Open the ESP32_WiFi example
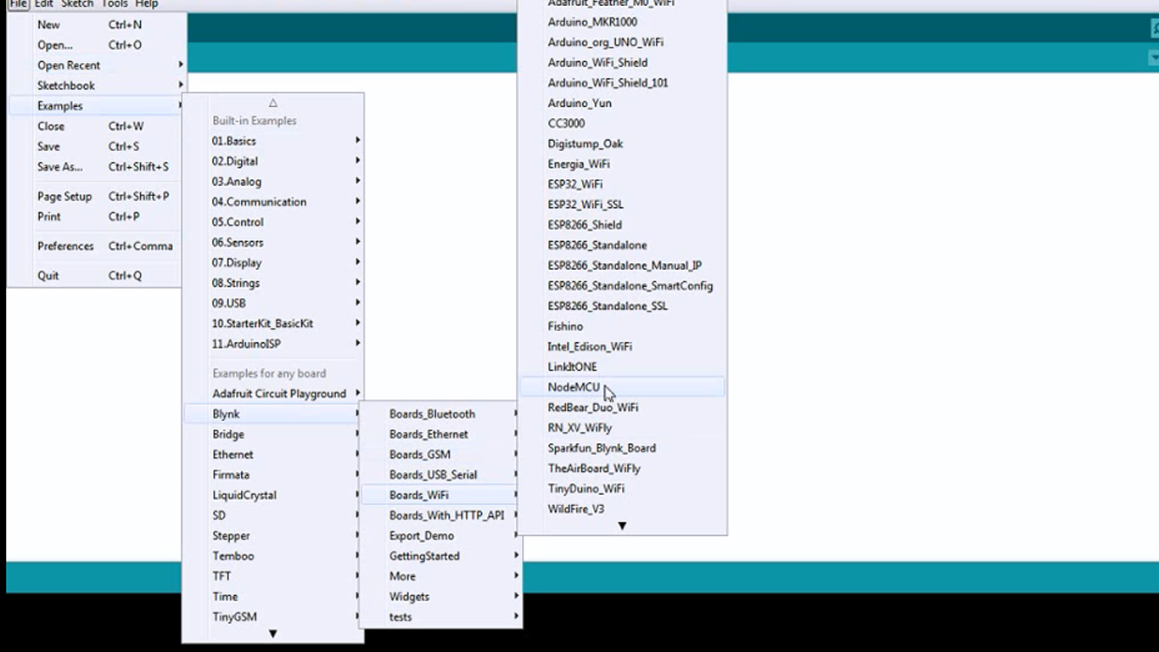The width and height of the screenshot is (1159, 652). point(622,184)
